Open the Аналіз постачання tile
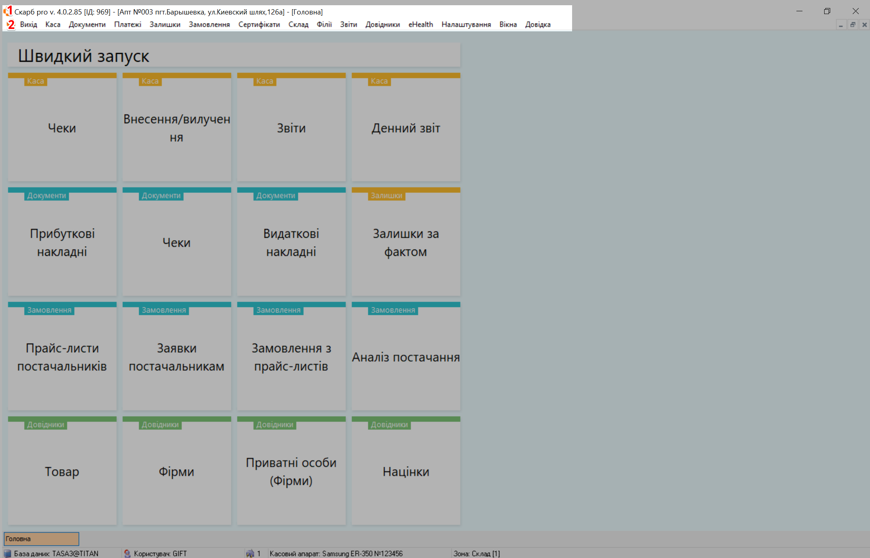 tap(406, 357)
